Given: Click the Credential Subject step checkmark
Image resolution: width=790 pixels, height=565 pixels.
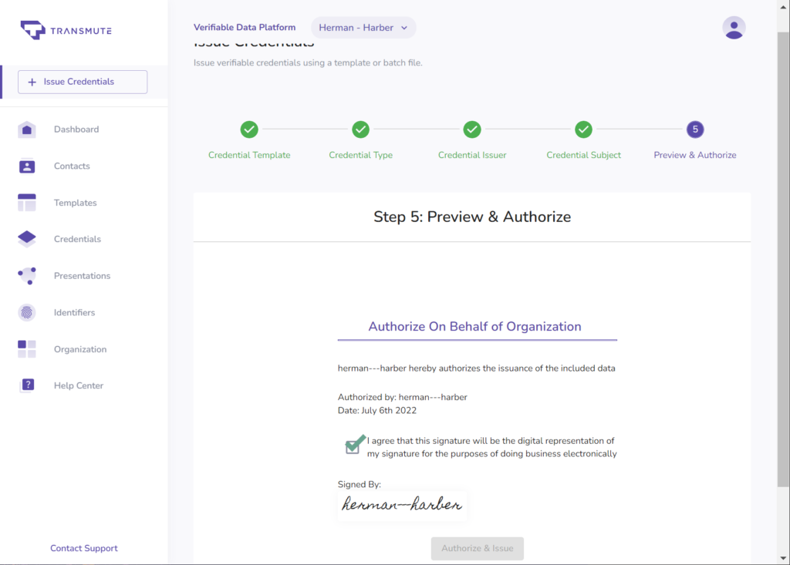Looking at the screenshot, I should (x=583, y=129).
